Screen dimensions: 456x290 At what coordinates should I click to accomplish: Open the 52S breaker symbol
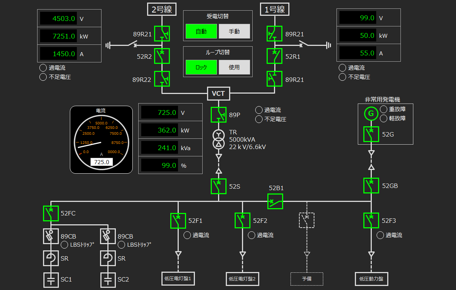pyautogui.click(x=218, y=186)
